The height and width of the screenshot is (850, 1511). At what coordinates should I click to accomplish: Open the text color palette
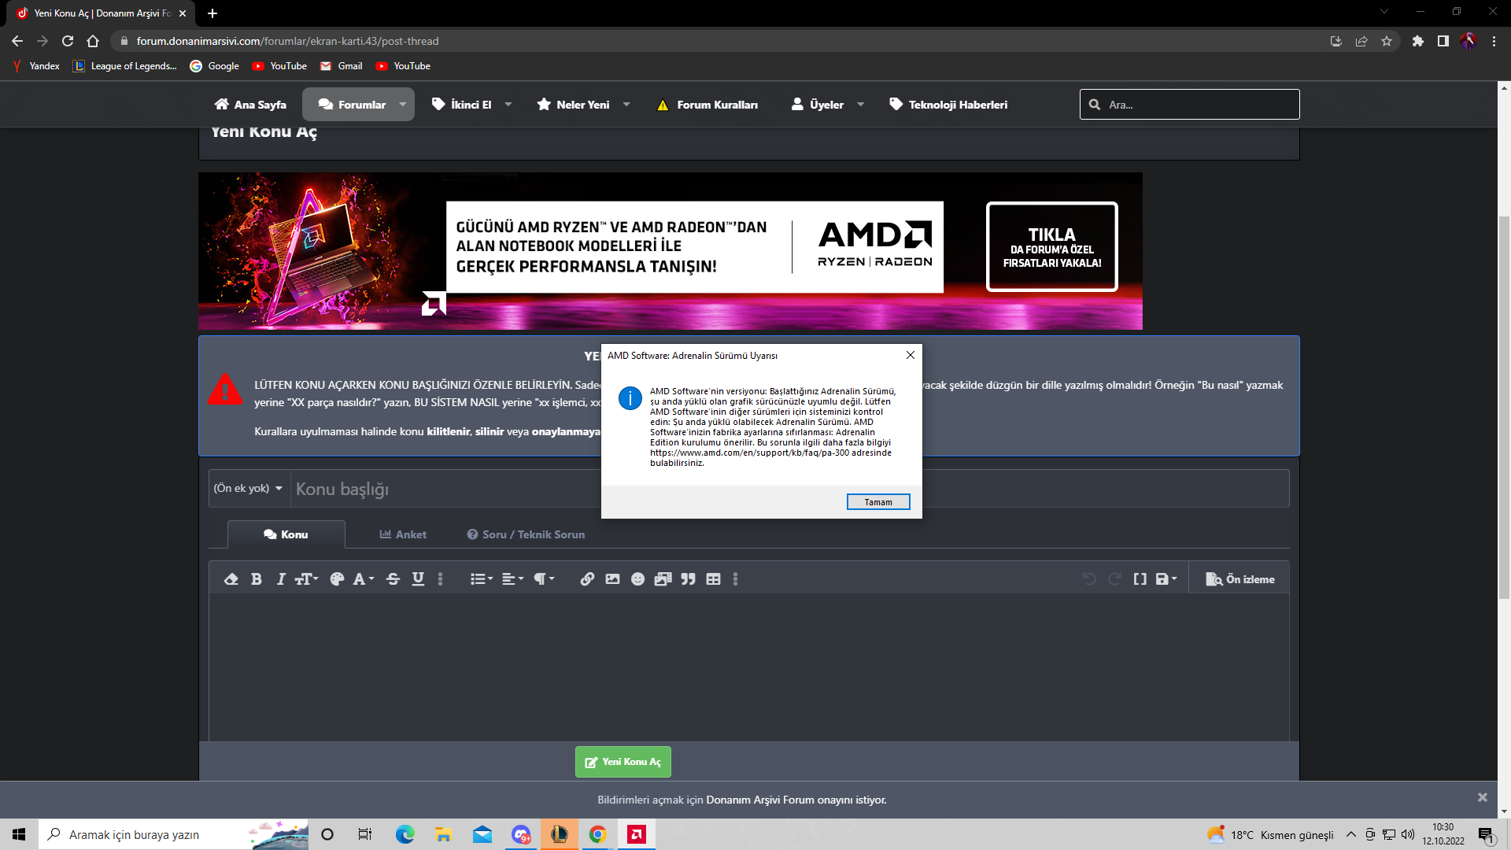tap(337, 579)
